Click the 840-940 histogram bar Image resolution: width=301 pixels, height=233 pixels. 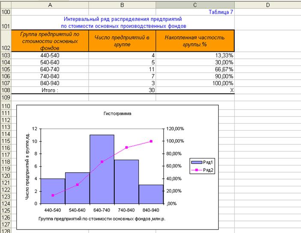152,195
